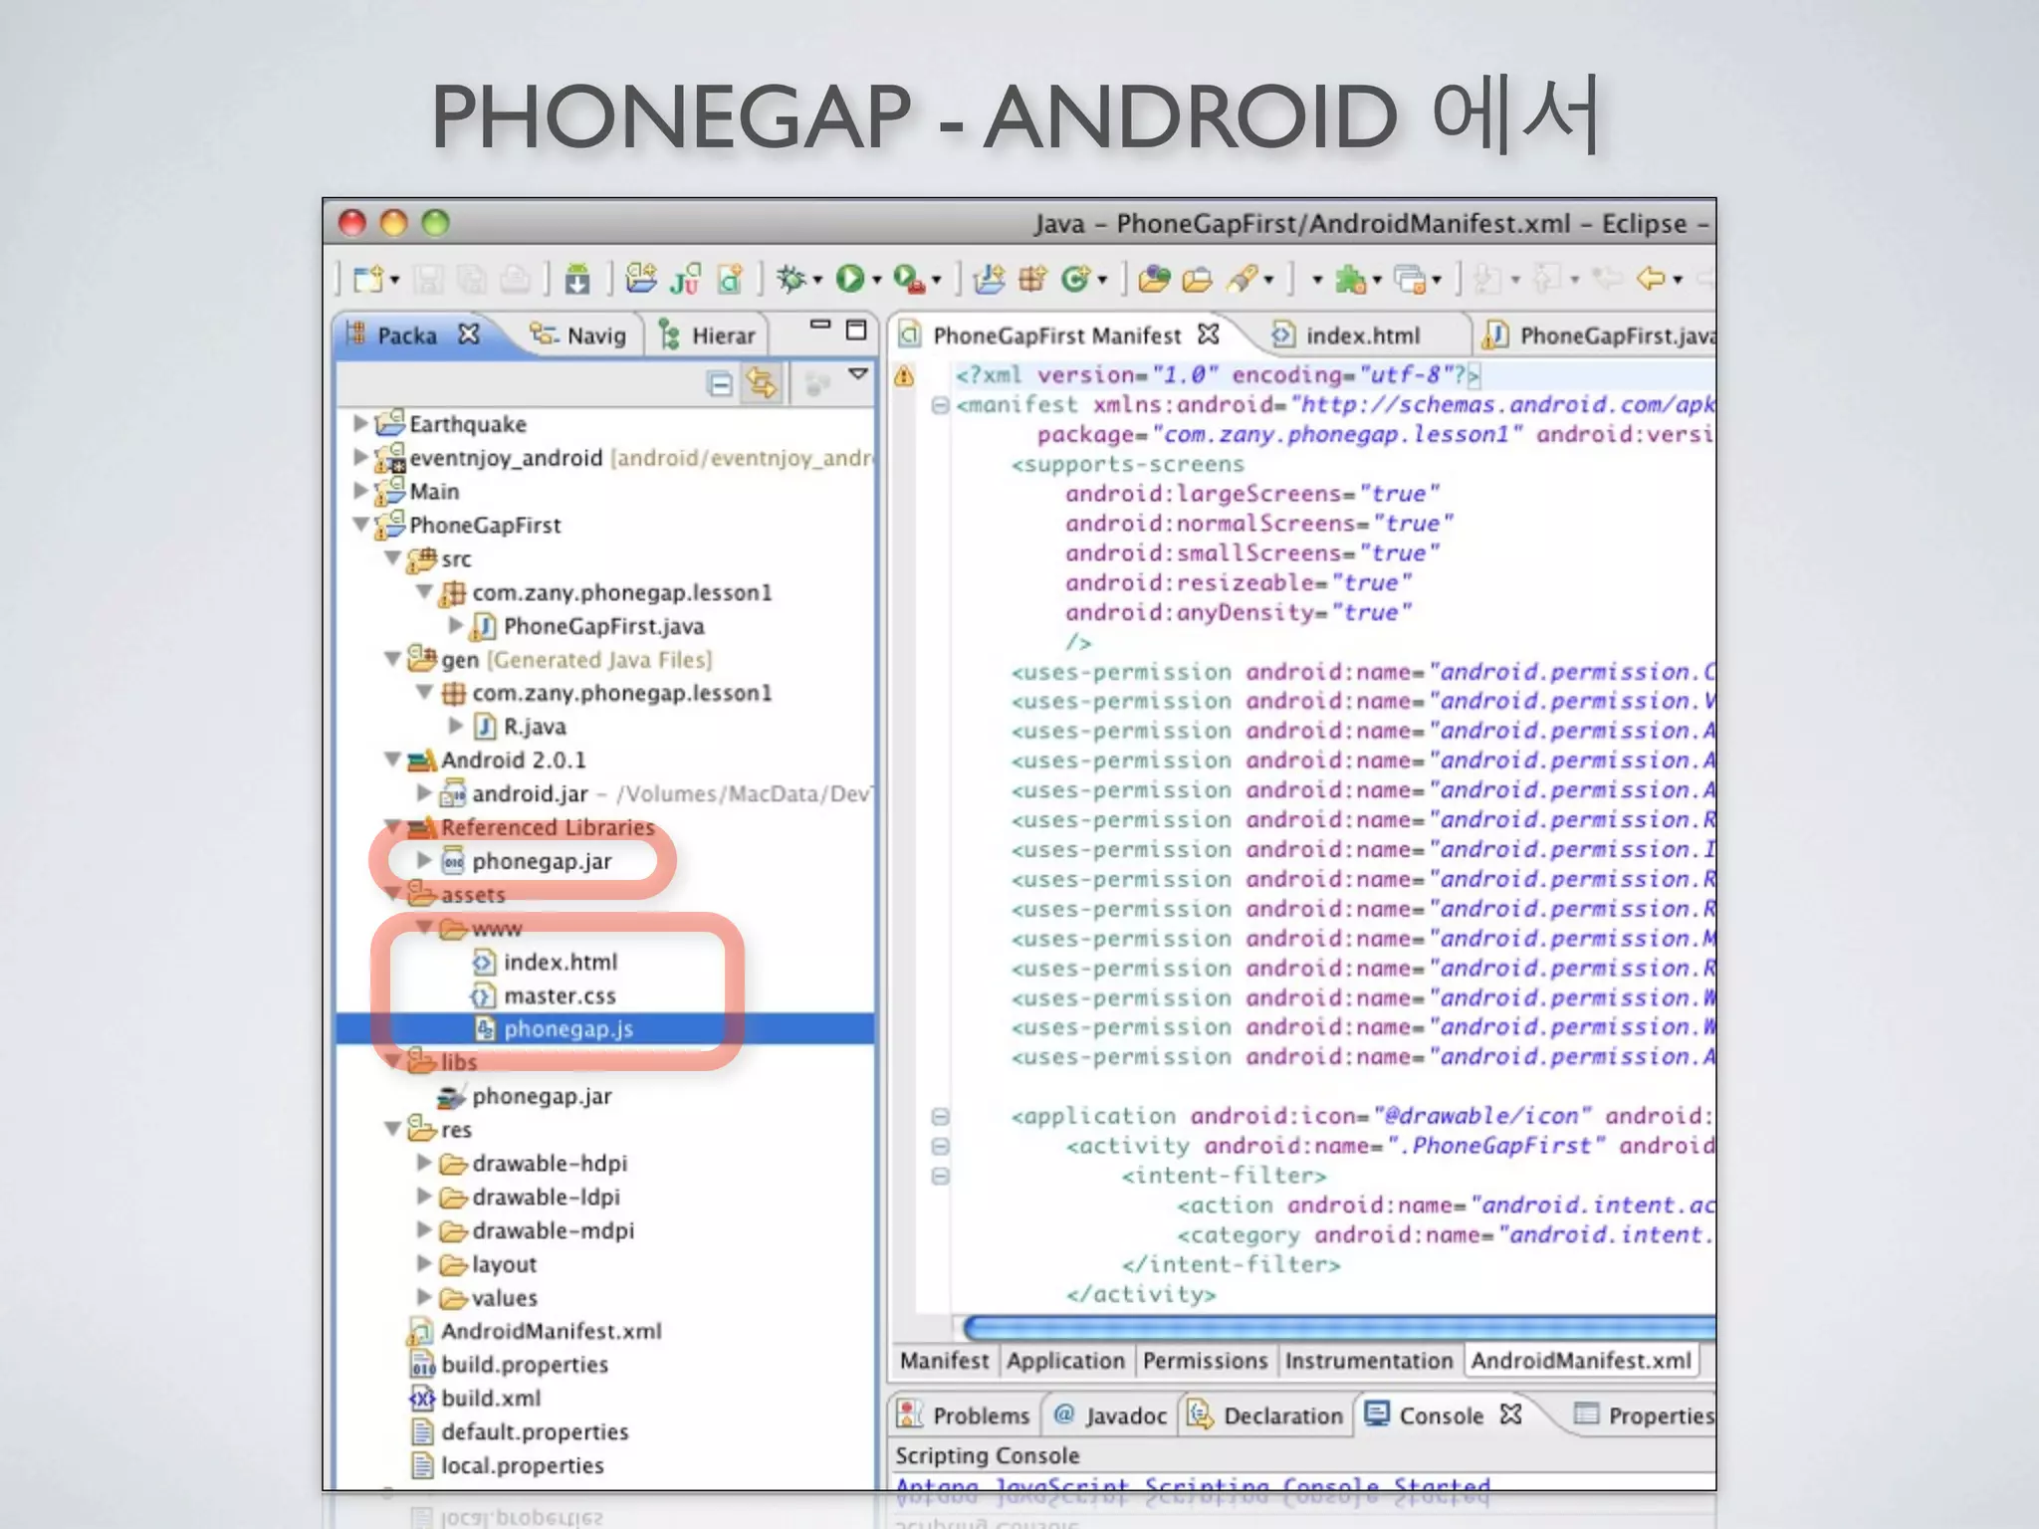This screenshot has width=2039, height=1529.
Task: Toggle Link with Editor in Package Explorer
Action: coord(763,383)
